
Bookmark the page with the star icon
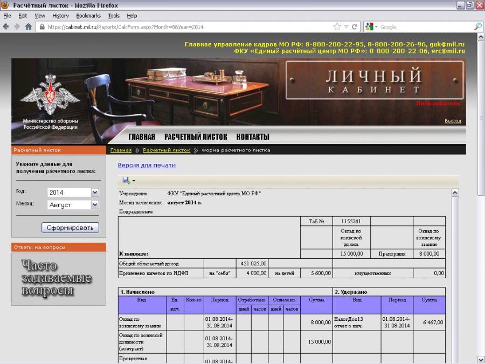tap(337, 27)
